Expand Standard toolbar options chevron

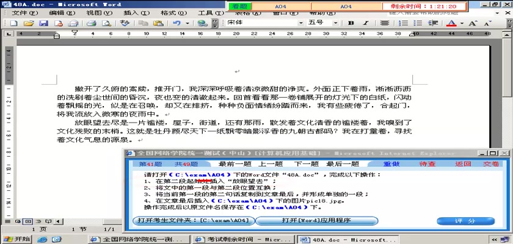point(214,23)
